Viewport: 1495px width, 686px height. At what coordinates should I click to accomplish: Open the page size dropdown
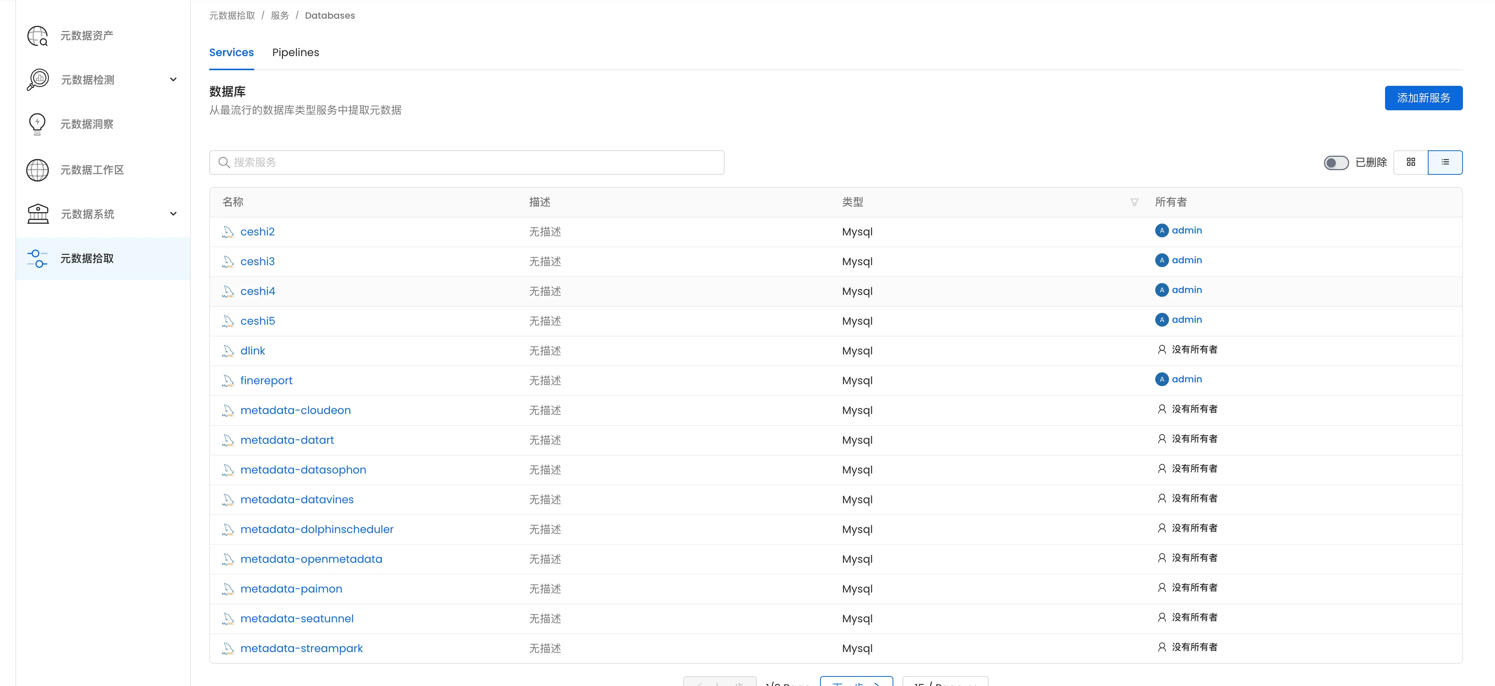[945, 682]
